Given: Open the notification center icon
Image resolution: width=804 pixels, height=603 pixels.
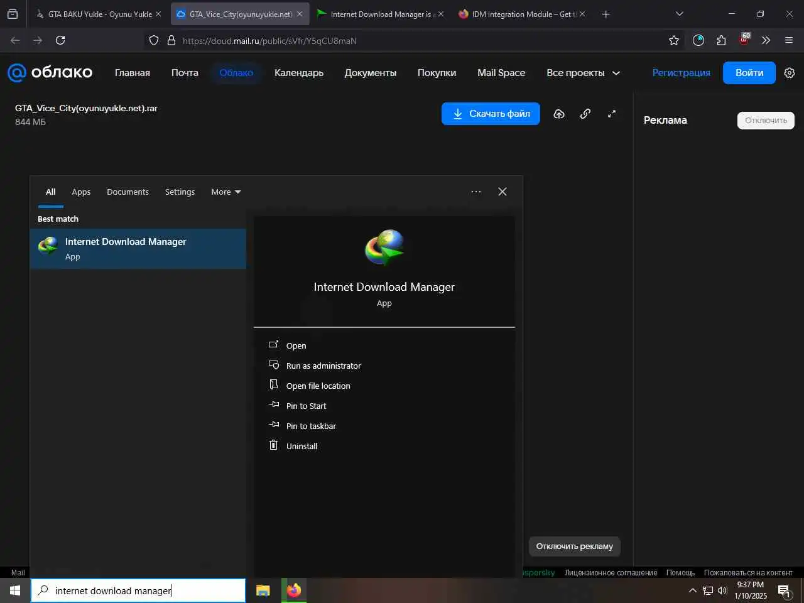Looking at the screenshot, I should [x=784, y=590].
